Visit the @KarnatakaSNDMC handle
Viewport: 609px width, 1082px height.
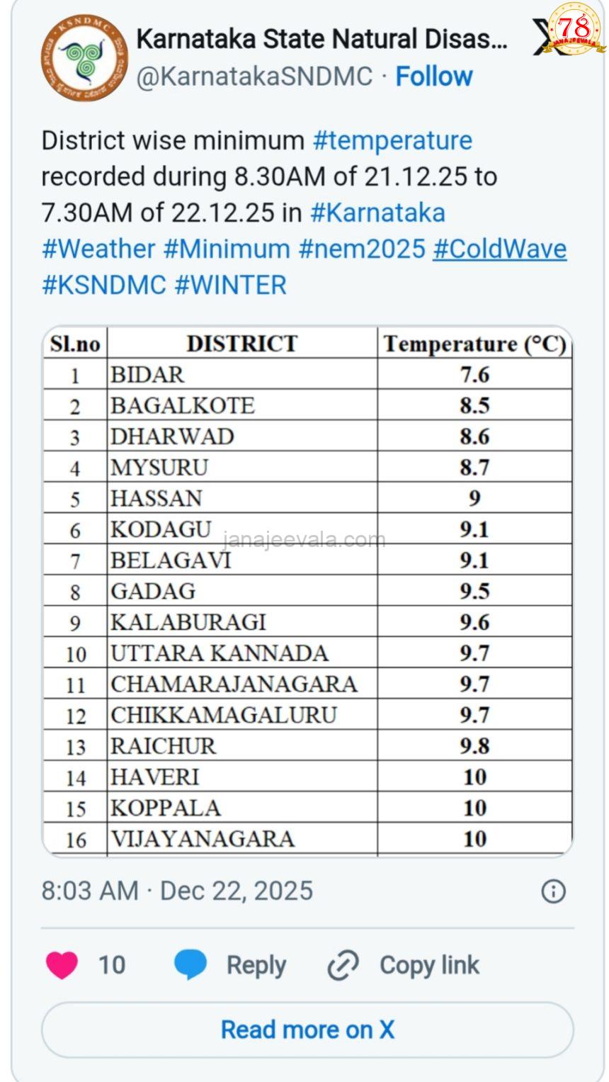click(x=253, y=77)
